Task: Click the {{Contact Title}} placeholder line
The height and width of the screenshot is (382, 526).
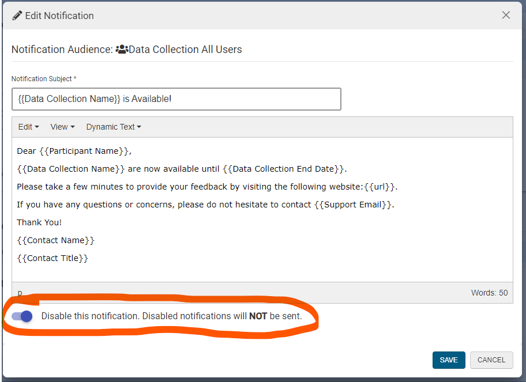Action: (52, 258)
